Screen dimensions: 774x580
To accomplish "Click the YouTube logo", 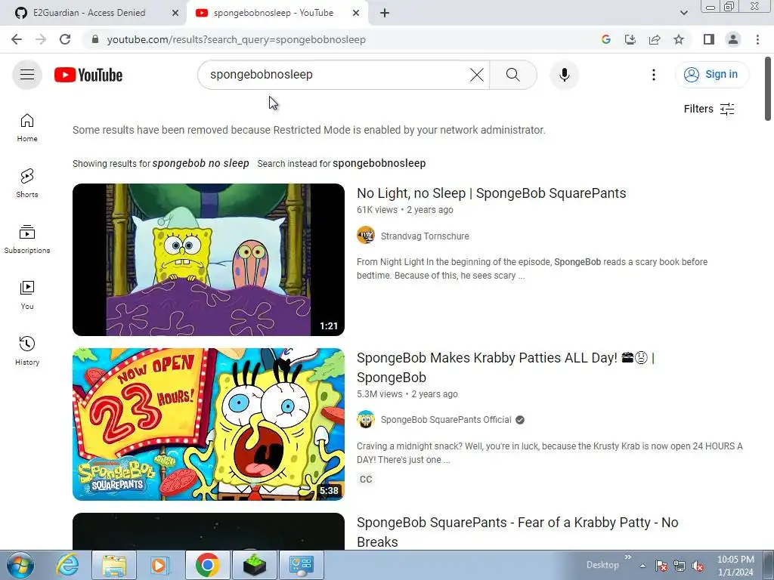I will 88,75.
